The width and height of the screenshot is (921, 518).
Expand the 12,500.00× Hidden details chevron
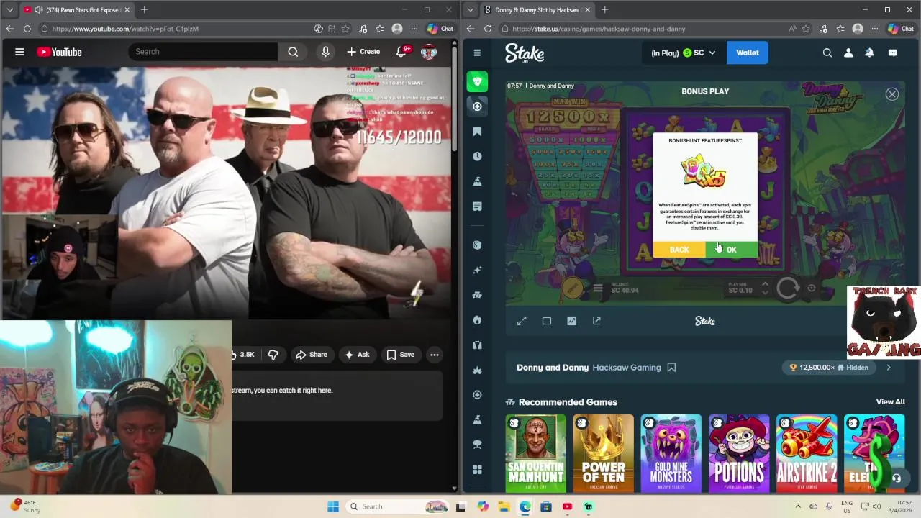coord(889,368)
